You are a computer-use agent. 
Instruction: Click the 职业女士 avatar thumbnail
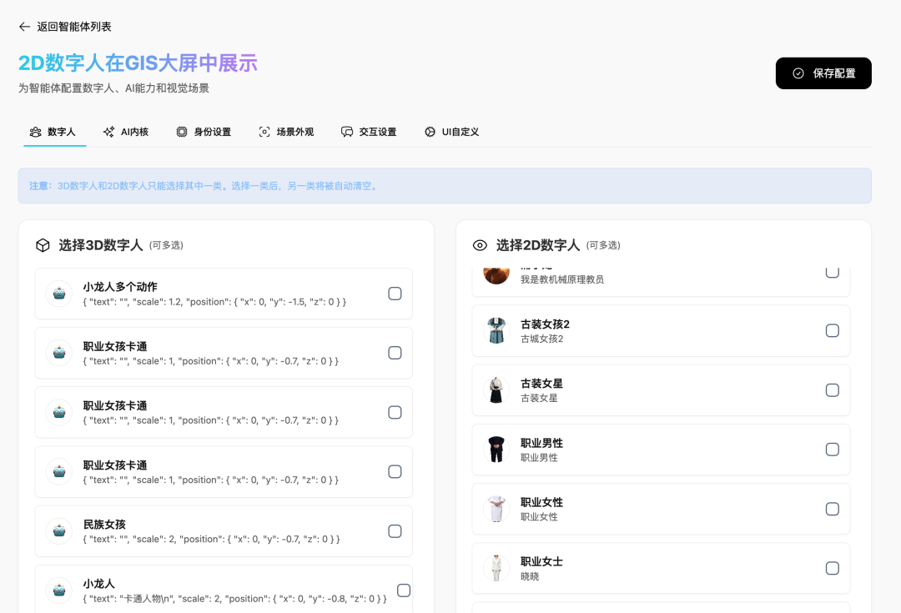496,568
